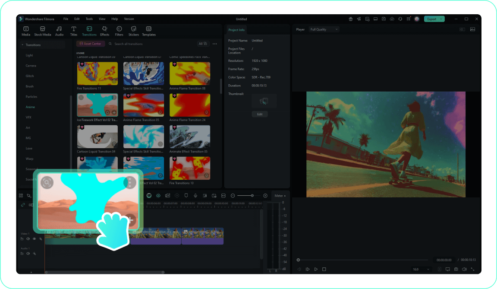Open the Stock Media library
Image resolution: width=497 pixels, height=289 pixels.
click(42, 31)
